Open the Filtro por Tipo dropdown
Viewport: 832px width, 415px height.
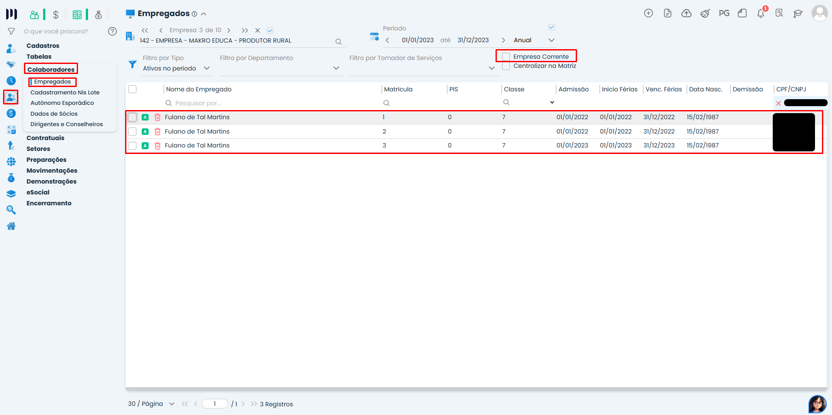click(x=177, y=68)
